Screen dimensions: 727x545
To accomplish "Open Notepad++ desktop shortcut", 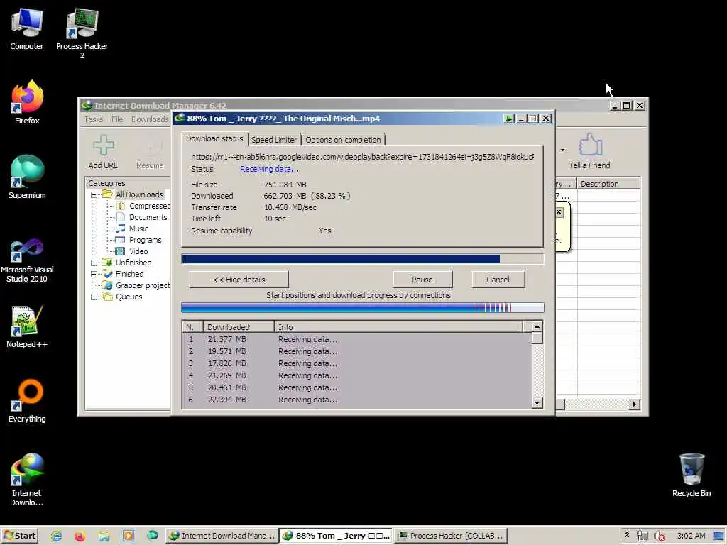I will coord(27,326).
